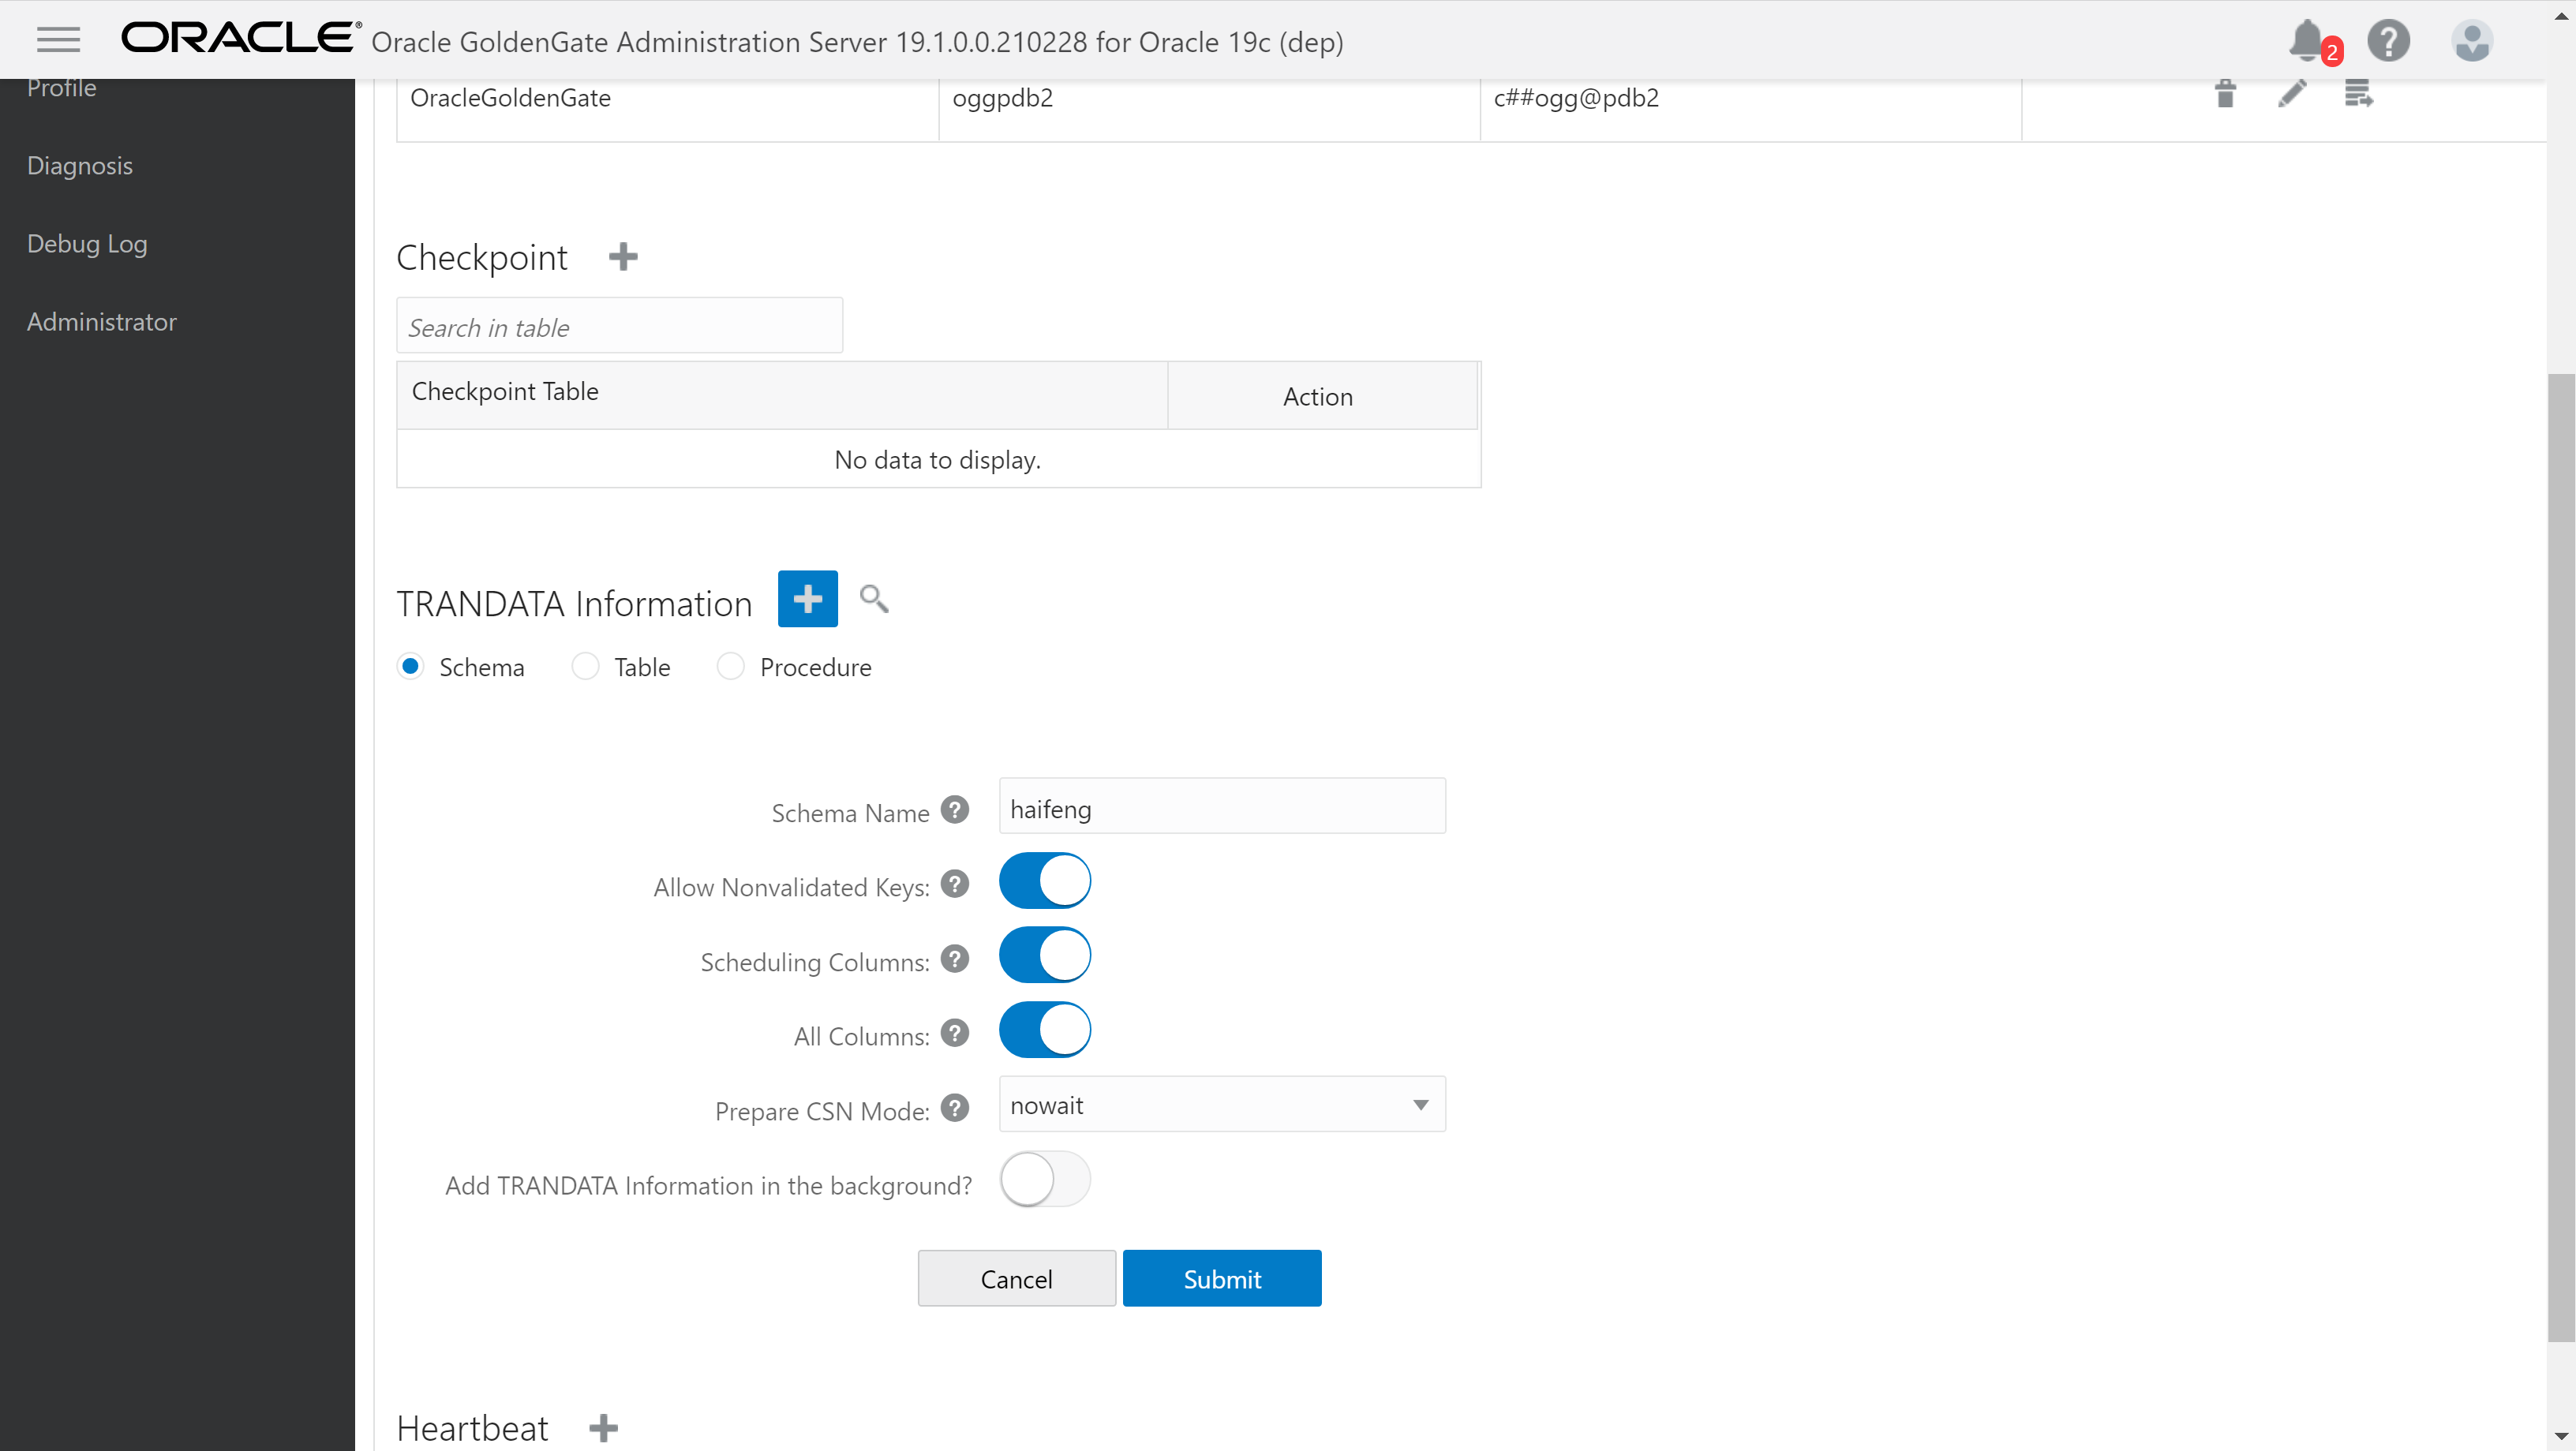Click the blue TRANDATA add plus button
This screenshot has width=2576, height=1451.
pyautogui.click(x=807, y=599)
